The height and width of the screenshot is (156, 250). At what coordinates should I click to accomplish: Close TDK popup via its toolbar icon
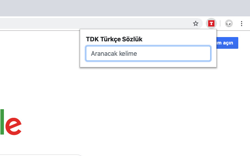pyautogui.click(x=211, y=23)
